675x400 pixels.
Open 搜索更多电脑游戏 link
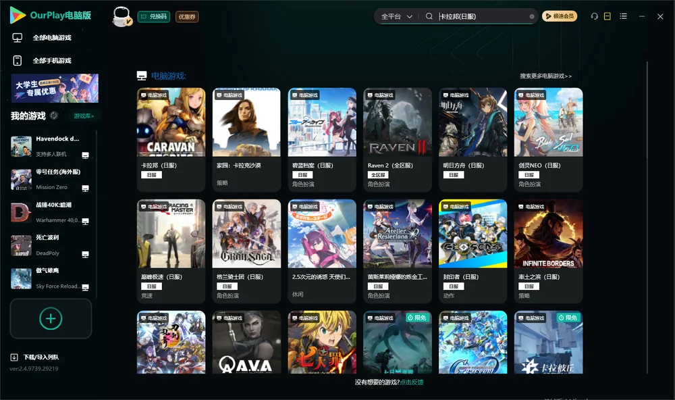tap(545, 76)
